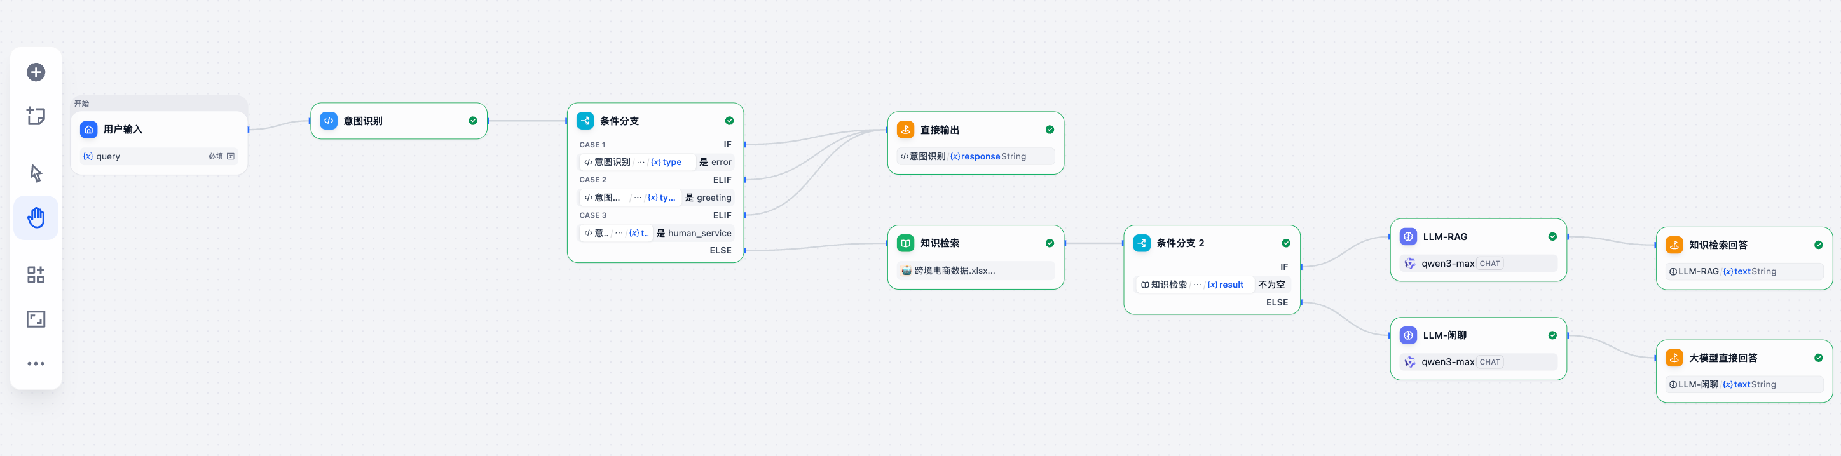Add a note with the sticky-note icon
Image resolution: width=1841 pixels, height=456 pixels.
click(36, 116)
